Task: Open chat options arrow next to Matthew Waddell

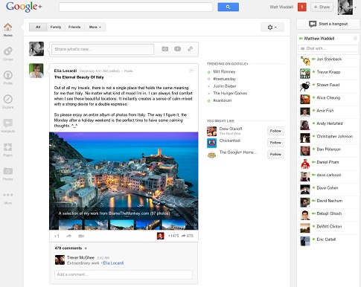Action: coord(355,38)
